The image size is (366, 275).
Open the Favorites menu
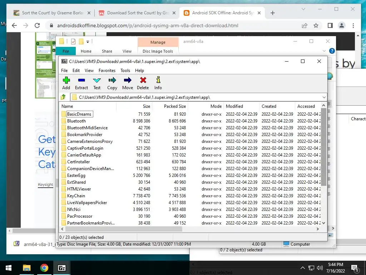(107, 71)
